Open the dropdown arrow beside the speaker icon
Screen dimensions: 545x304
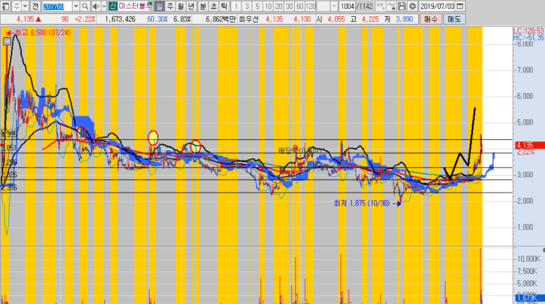(x=104, y=6)
